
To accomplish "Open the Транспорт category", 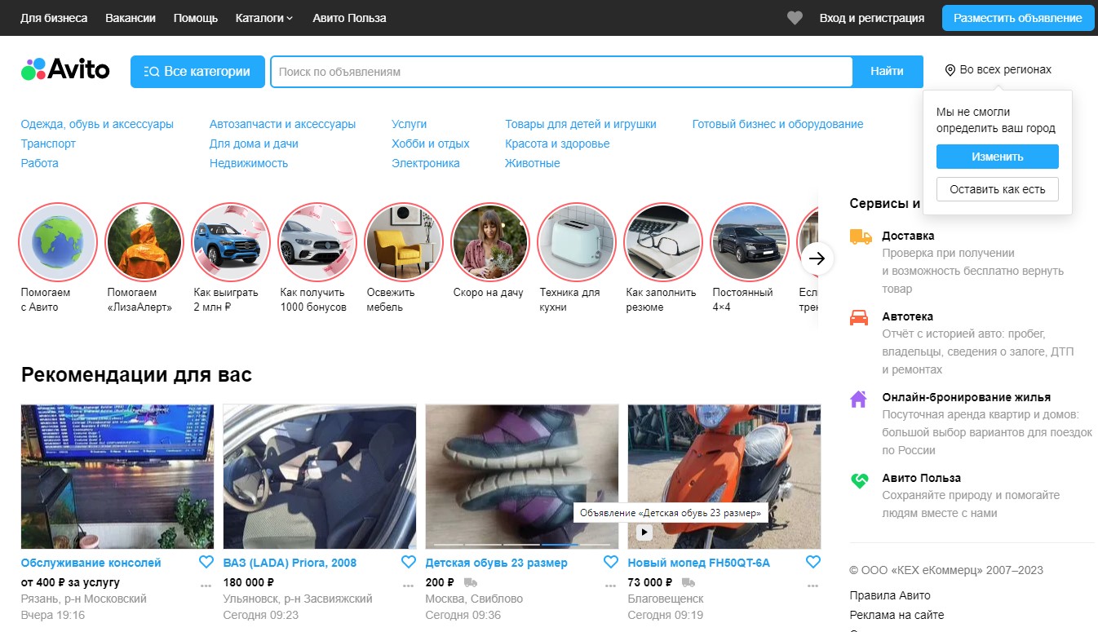I will pos(48,144).
